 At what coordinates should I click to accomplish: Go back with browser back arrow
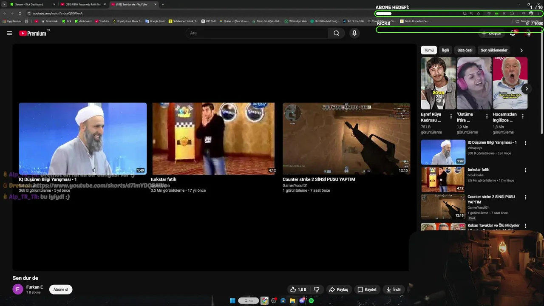(x=5, y=13)
